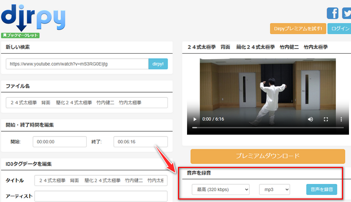Click the ファイル名 text field

[x=86, y=103]
